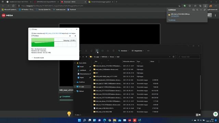Open downloads folder icon in Letöltések panel

194,10
